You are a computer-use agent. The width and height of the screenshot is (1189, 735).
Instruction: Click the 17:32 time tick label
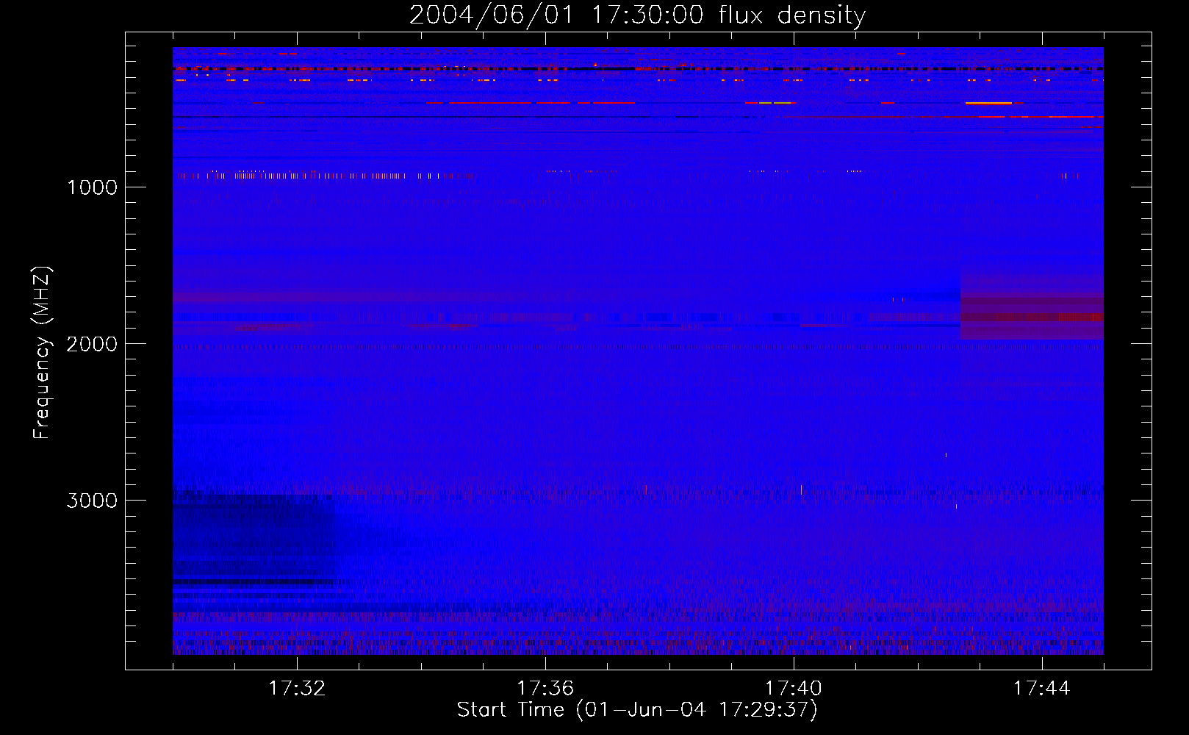coord(297,689)
